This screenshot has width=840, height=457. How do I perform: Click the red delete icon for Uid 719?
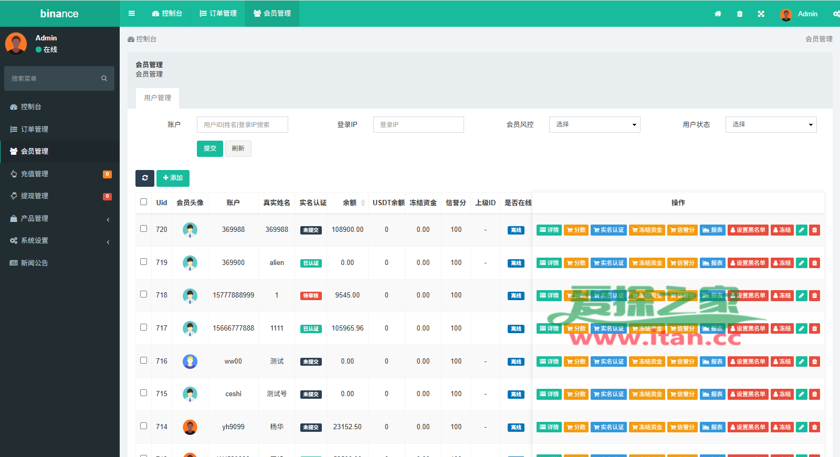814,263
